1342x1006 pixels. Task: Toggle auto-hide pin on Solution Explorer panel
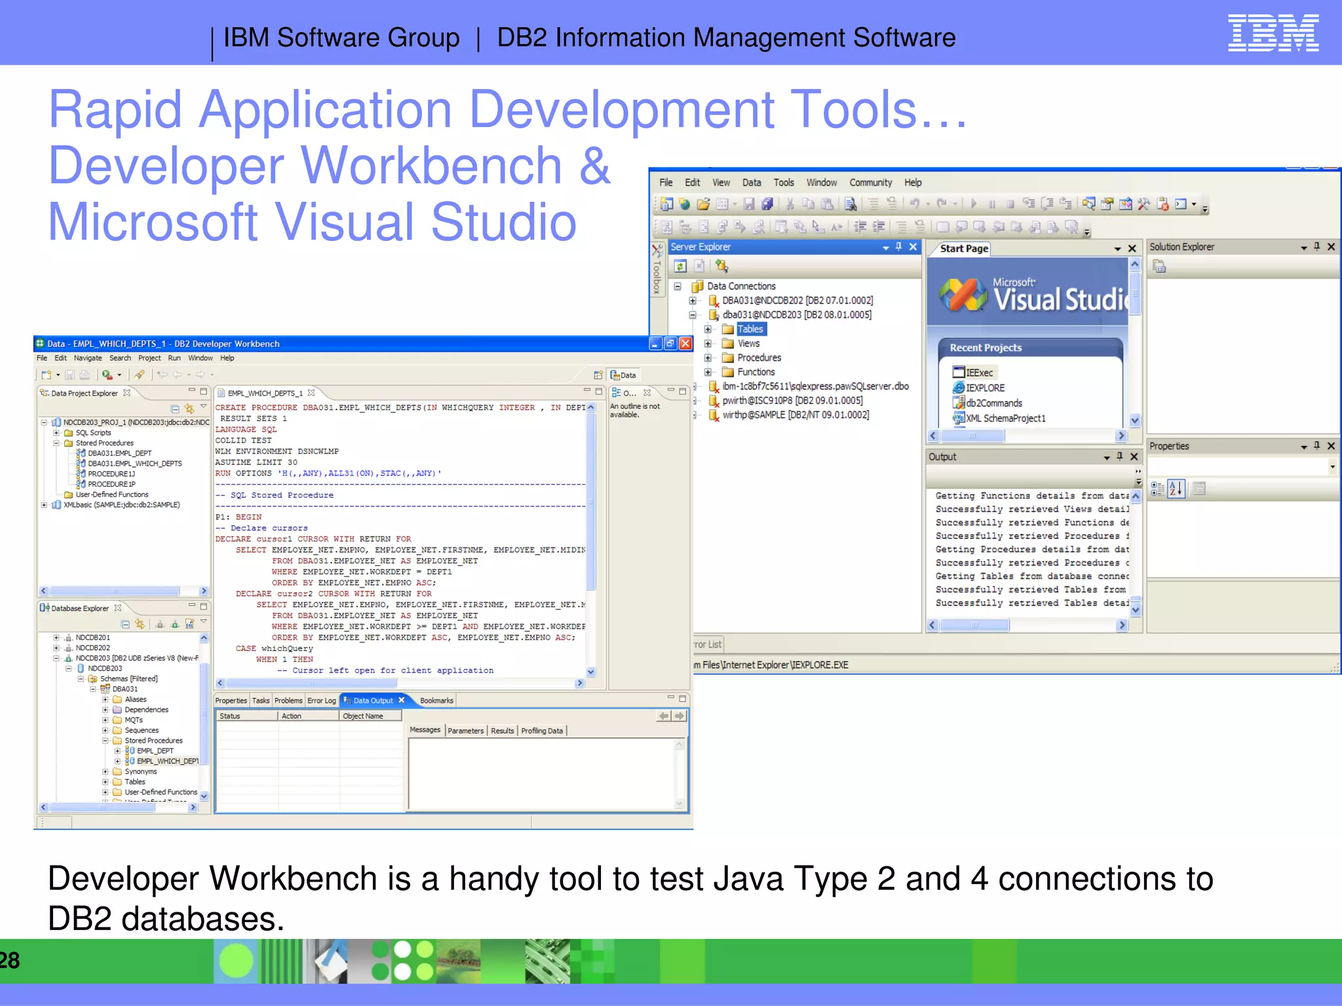1317,247
